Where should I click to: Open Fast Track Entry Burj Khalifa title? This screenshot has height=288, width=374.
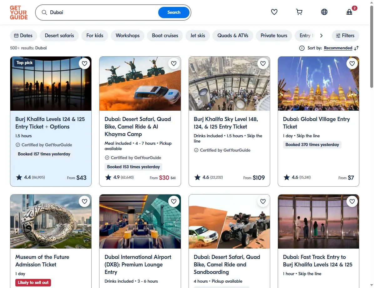(317, 261)
